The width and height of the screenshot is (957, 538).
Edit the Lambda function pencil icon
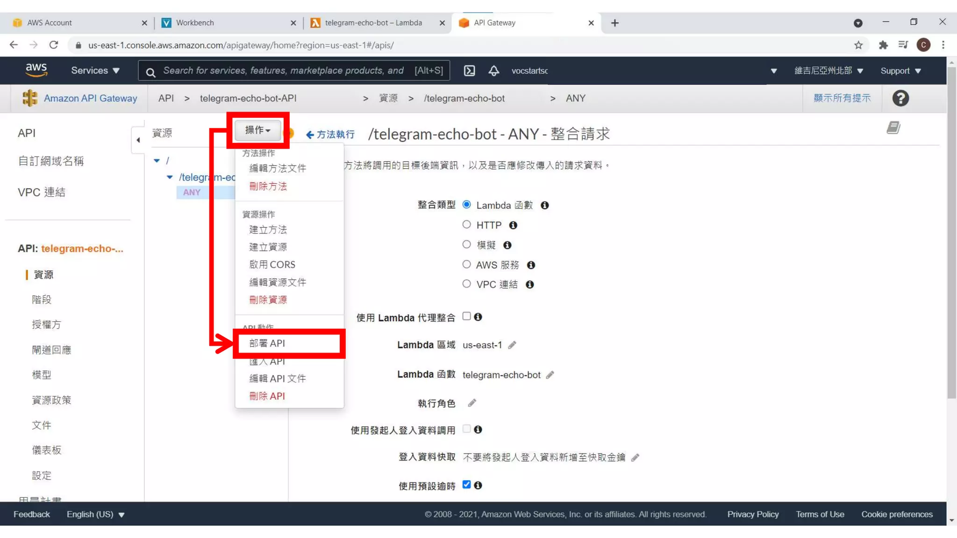(x=550, y=375)
